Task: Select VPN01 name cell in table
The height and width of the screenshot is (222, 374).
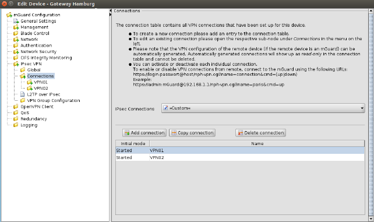Action: click(x=257, y=150)
